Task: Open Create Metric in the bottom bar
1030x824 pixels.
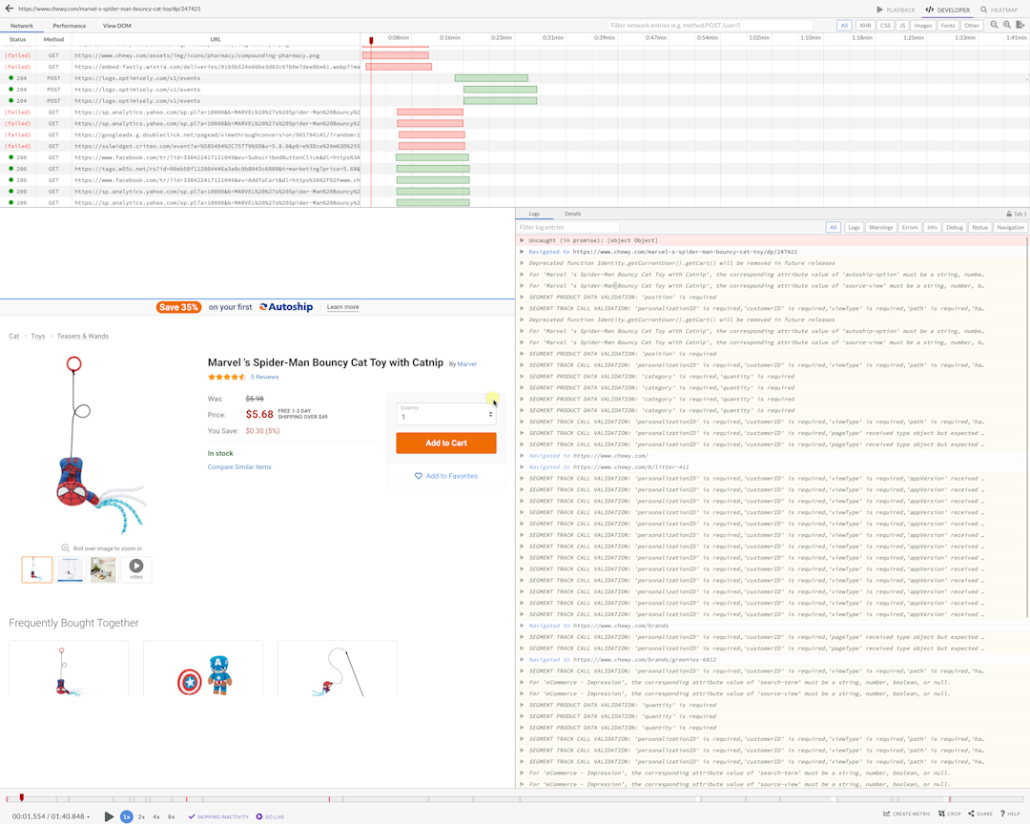Action: pyautogui.click(x=907, y=814)
